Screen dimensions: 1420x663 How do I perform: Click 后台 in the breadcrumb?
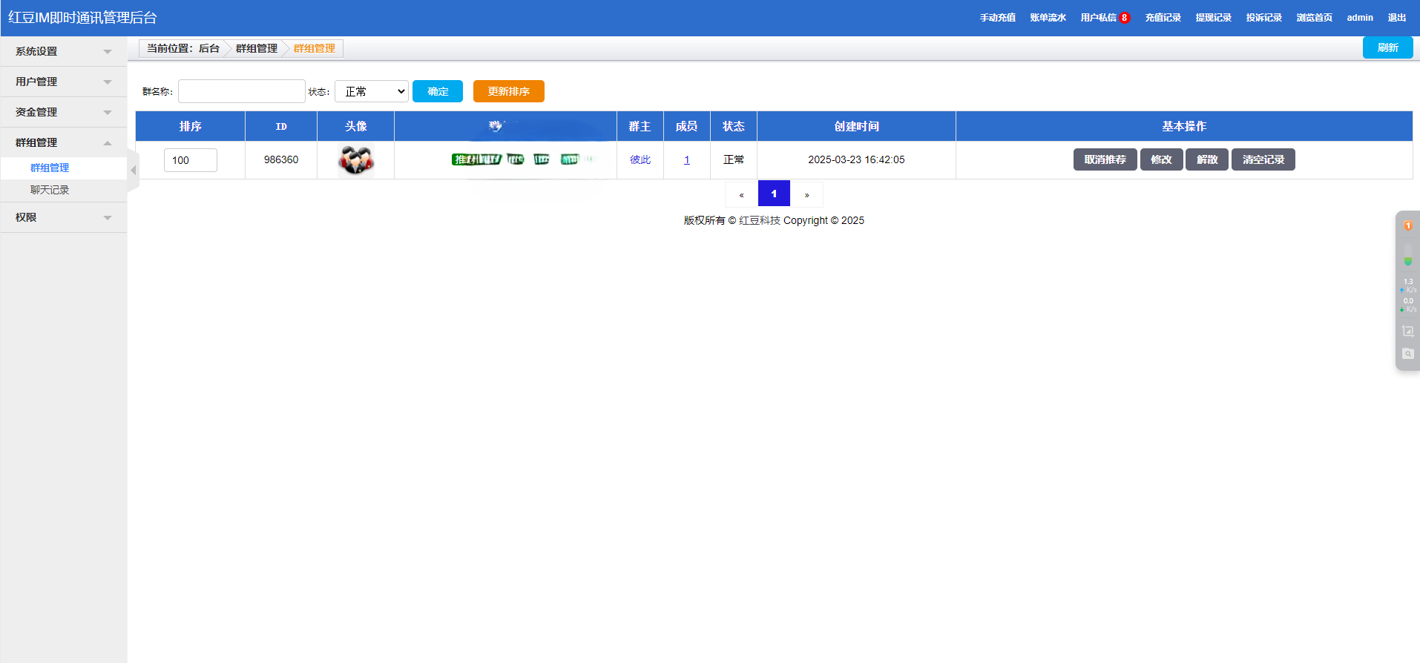click(x=209, y=48)
